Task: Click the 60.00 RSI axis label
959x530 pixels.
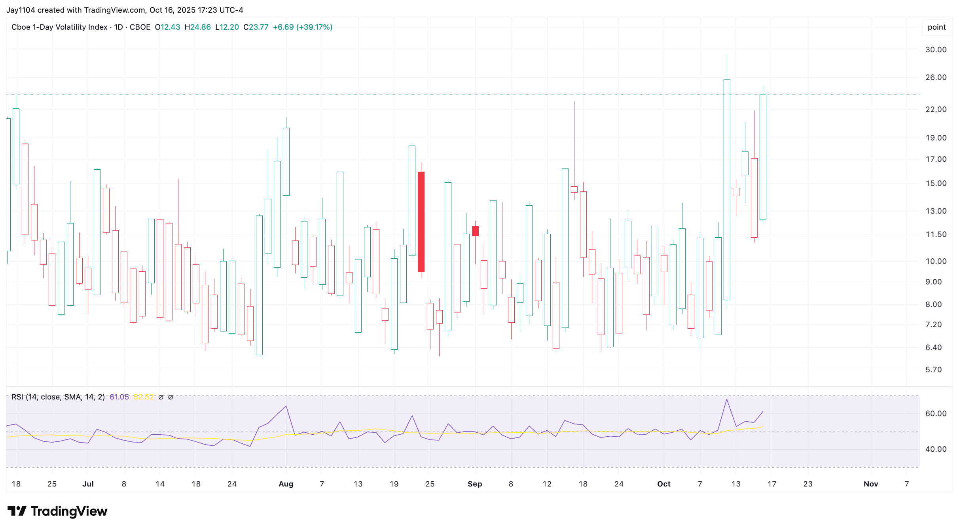Action: (936, 413)
